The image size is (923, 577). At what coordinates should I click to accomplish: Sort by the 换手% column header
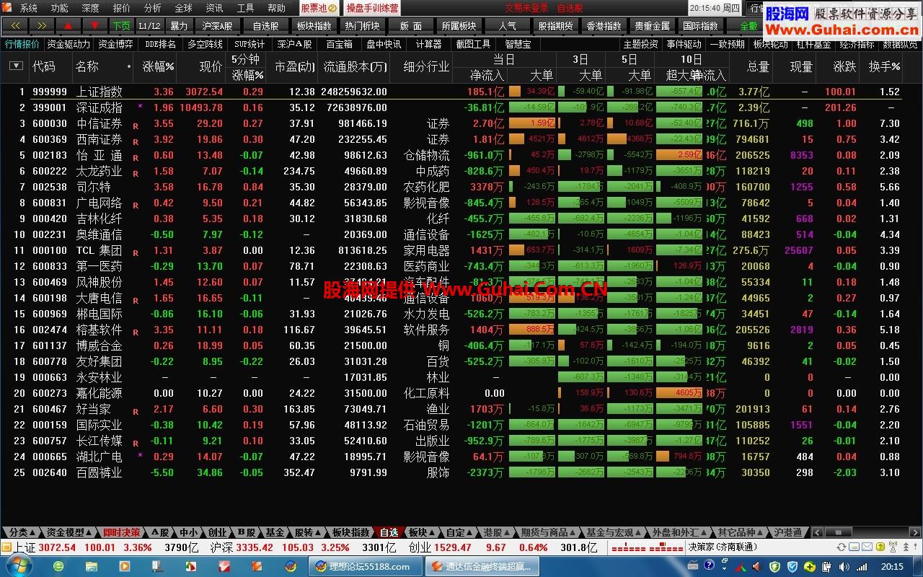tap(884, 66)
